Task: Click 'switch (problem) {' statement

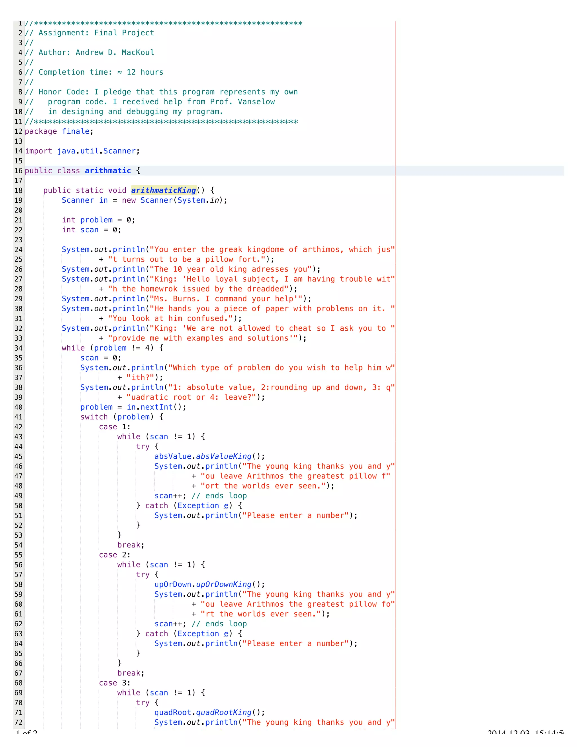Action: coord(122,417)
